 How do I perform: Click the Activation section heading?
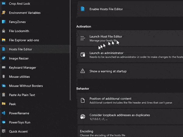pyautogui.click(x=84, y=26)
